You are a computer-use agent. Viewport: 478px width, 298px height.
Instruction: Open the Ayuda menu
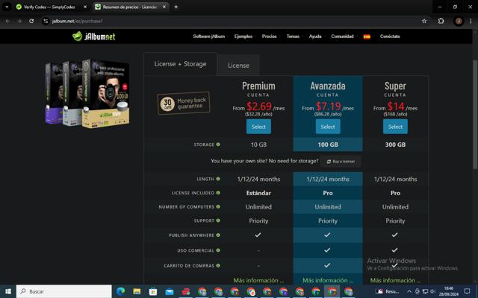pos(315,37)
